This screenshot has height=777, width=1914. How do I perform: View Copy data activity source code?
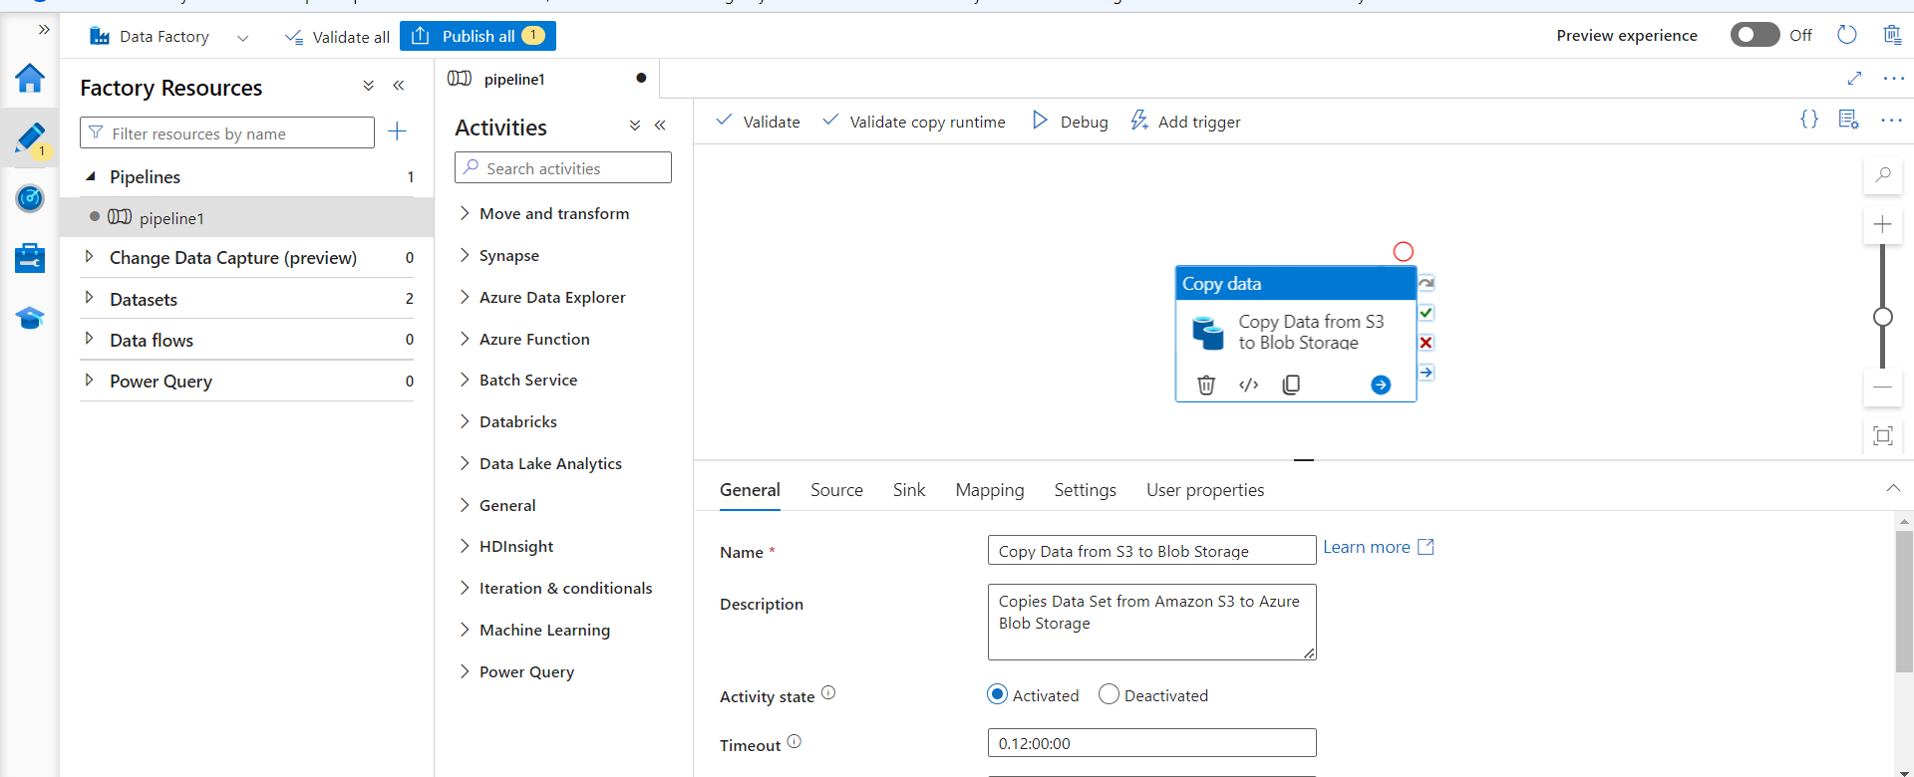point(1249,385)
